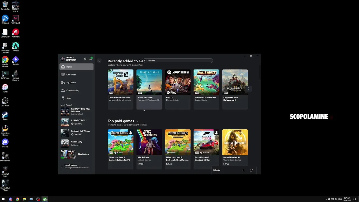Open the NSSG15 profile avatar

coord(63,59)
